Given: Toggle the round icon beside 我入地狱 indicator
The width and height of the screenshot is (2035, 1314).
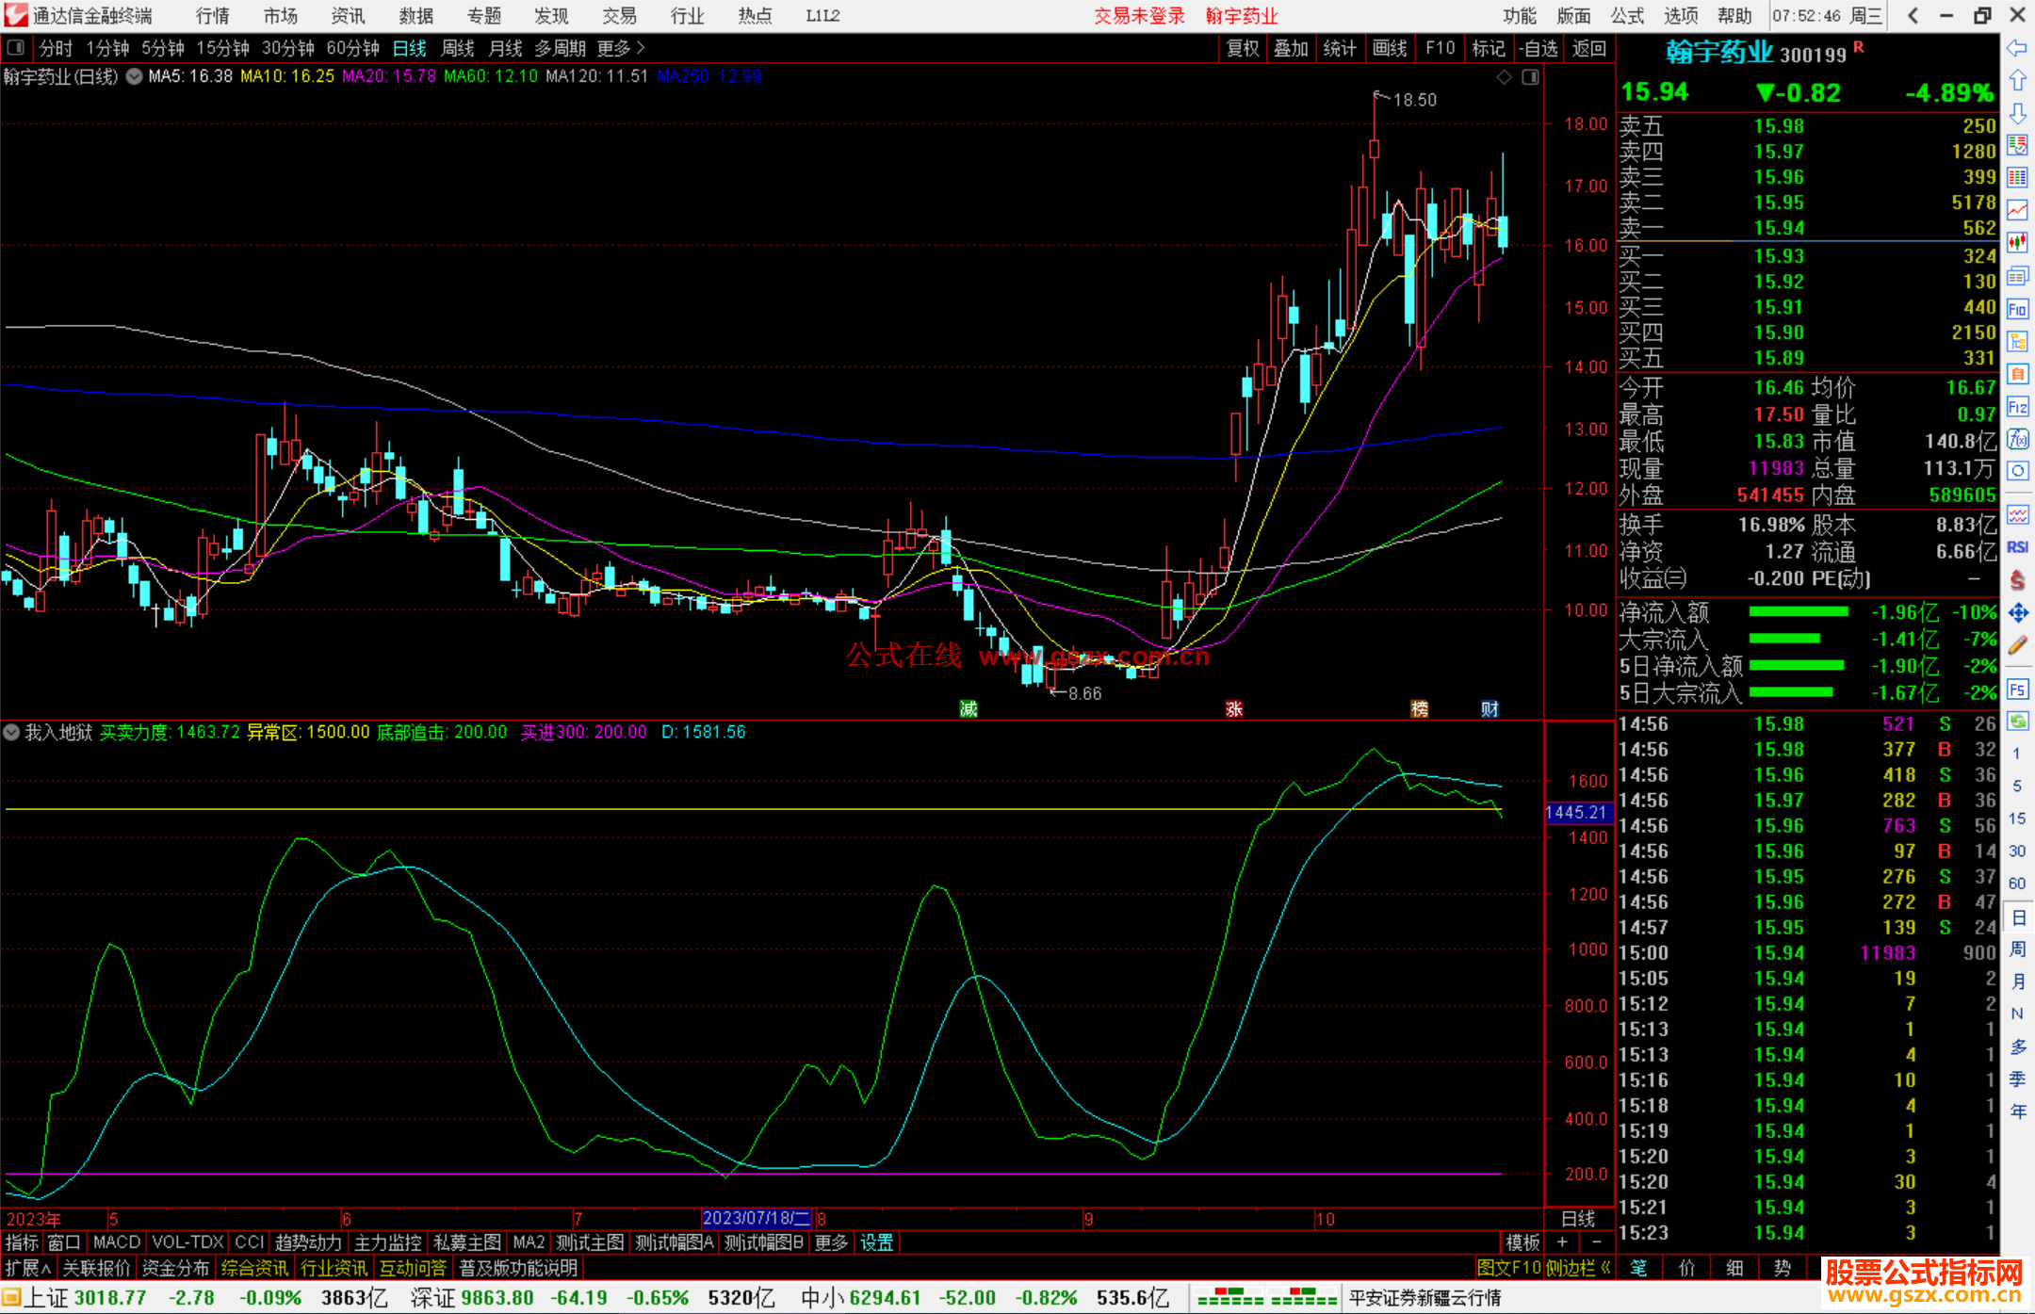Looking at the screenshot, I should click(11, 732).
